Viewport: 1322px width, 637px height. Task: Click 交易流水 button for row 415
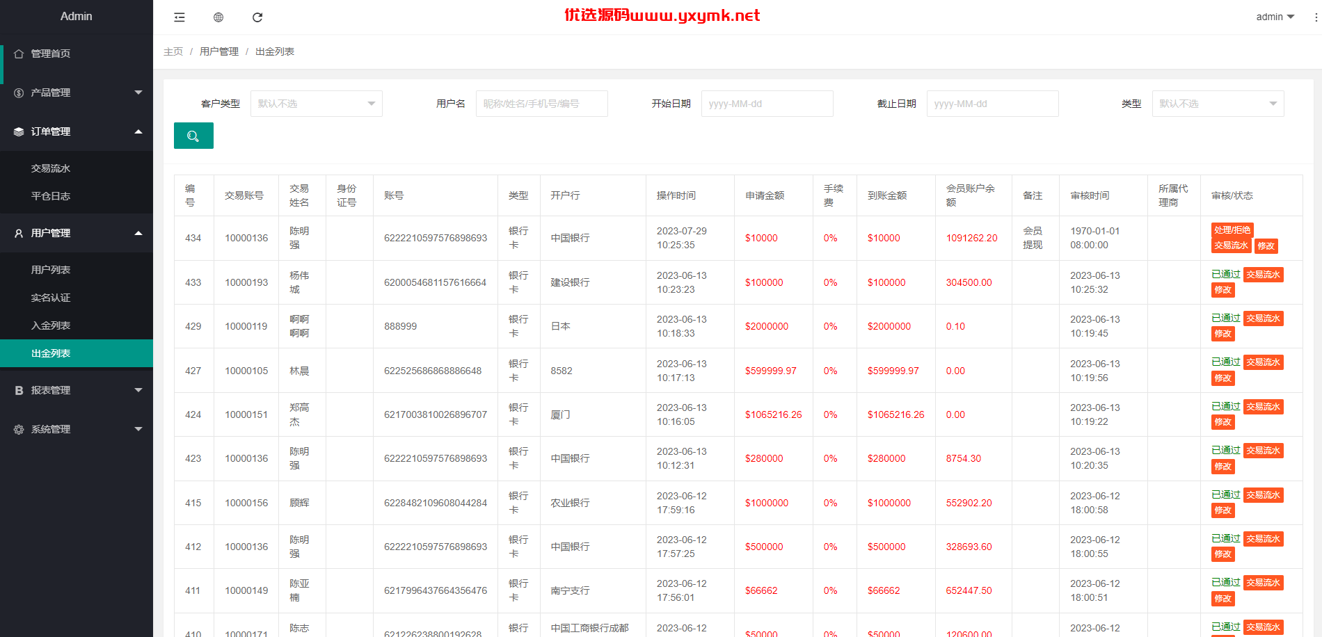[x=1264, y=495]
